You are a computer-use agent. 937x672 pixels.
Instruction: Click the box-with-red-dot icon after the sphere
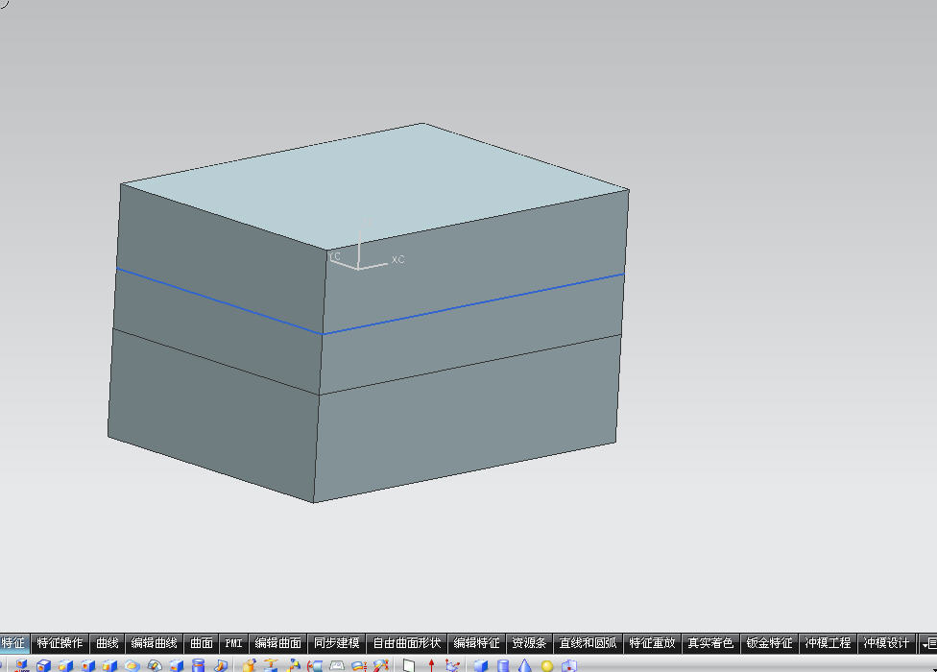pos(569,665)
